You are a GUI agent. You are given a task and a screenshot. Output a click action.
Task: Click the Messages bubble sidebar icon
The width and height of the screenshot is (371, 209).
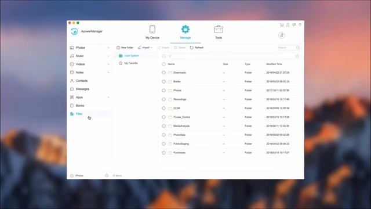(x=72, y=89)
